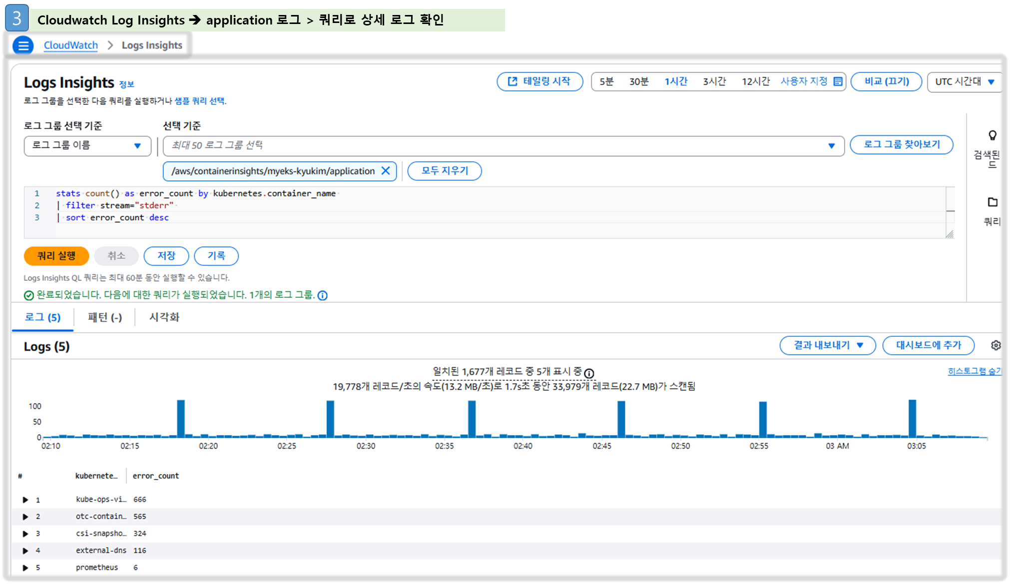The width and height of the screenshot is (1010, 584).
Task: Open the results settings gear icon
Action: pos(995,345)
